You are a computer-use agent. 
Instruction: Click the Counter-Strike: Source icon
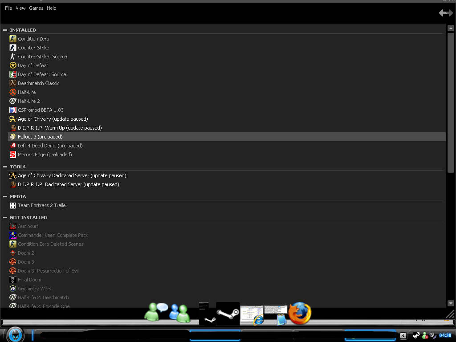[x=13, y=57]
